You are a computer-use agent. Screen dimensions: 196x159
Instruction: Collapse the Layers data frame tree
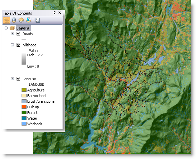coord(6,28)
